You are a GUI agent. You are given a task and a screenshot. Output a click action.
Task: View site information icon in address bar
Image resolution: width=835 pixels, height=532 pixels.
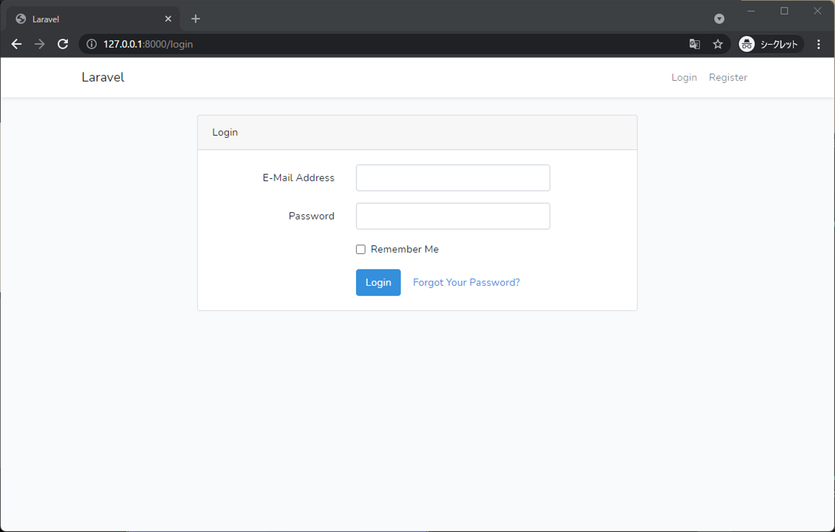(x=92, y=44)
